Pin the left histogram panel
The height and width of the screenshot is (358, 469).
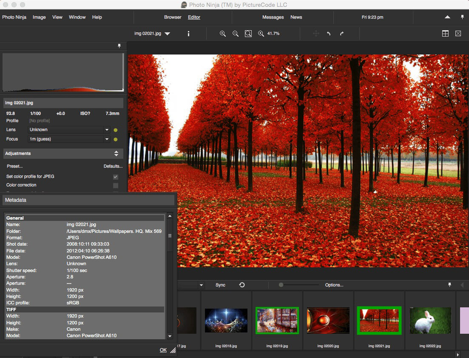(x=120, y=46)
